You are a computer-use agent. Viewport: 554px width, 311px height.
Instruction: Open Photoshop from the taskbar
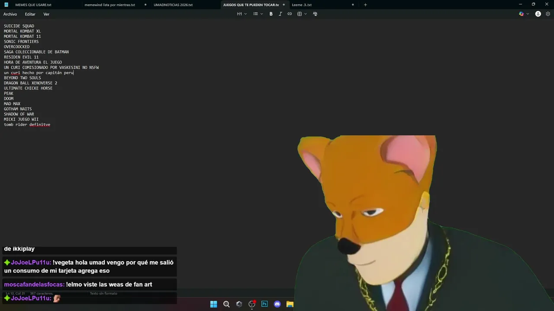(x=264, y=304)
